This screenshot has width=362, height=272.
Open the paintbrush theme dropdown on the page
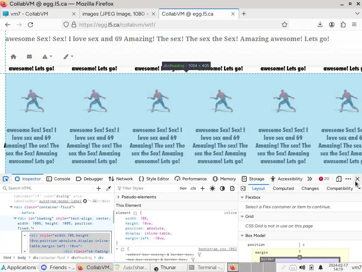[x=68, y=56]
